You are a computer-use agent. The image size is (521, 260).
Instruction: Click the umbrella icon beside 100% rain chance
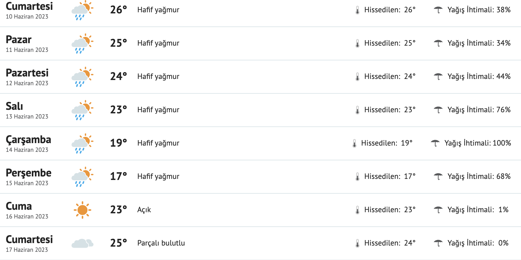435,143
